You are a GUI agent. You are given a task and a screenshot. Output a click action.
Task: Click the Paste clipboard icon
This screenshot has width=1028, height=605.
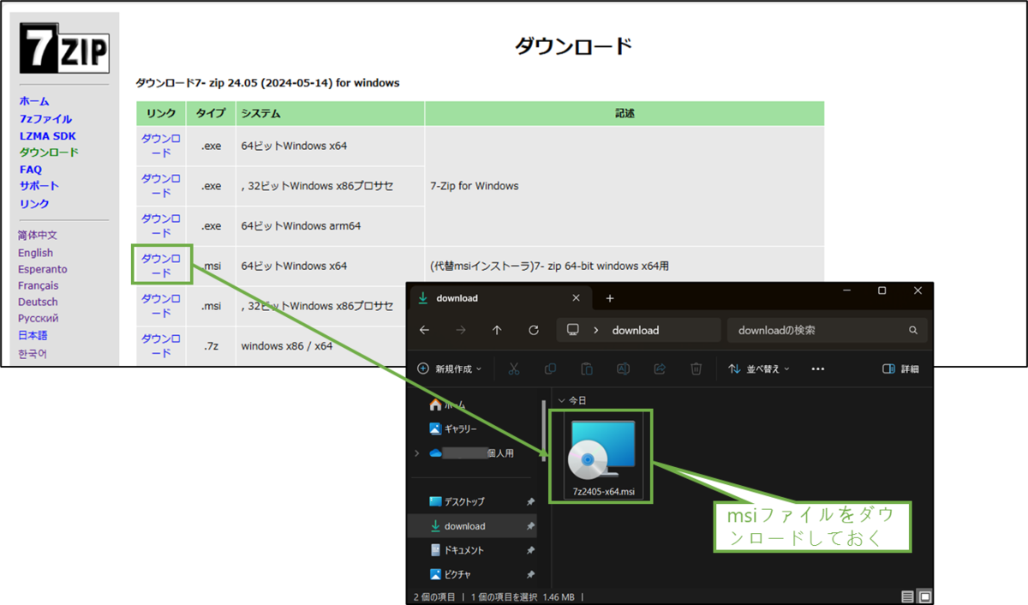(587, 368)
